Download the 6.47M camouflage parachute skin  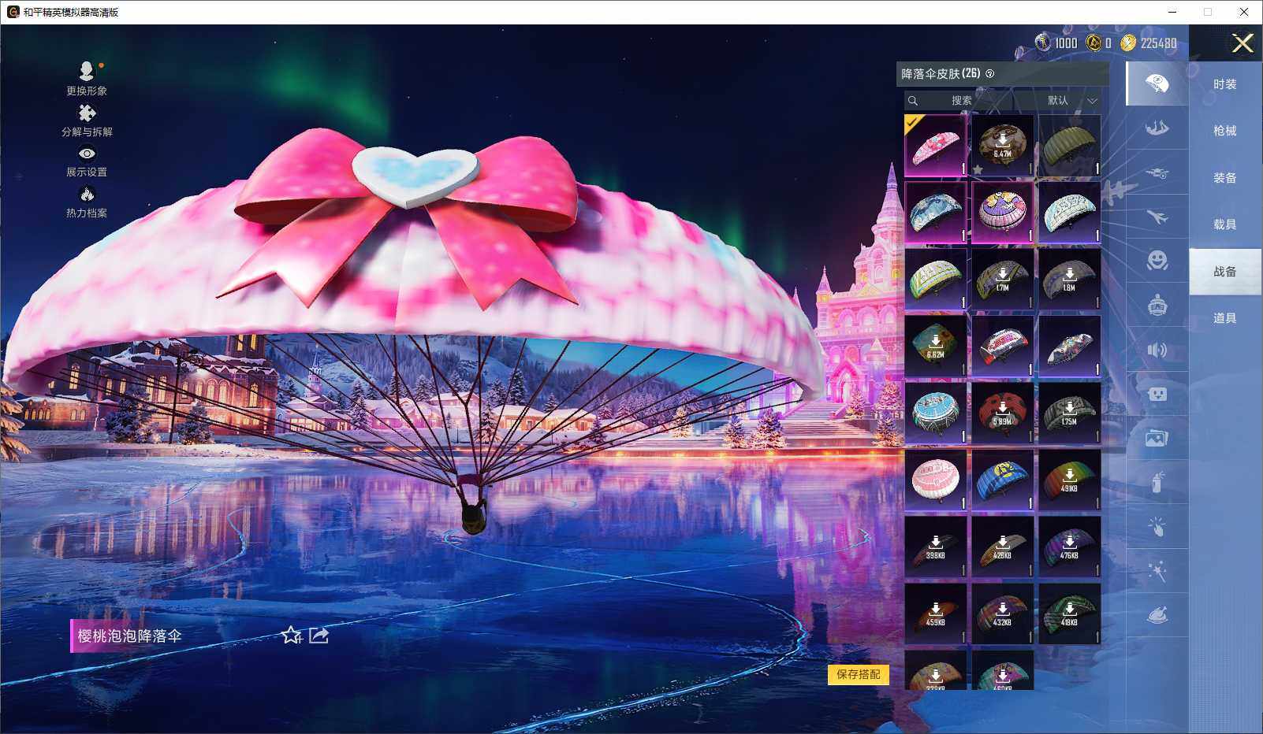pyautogui.click(x=1003, y=146)
